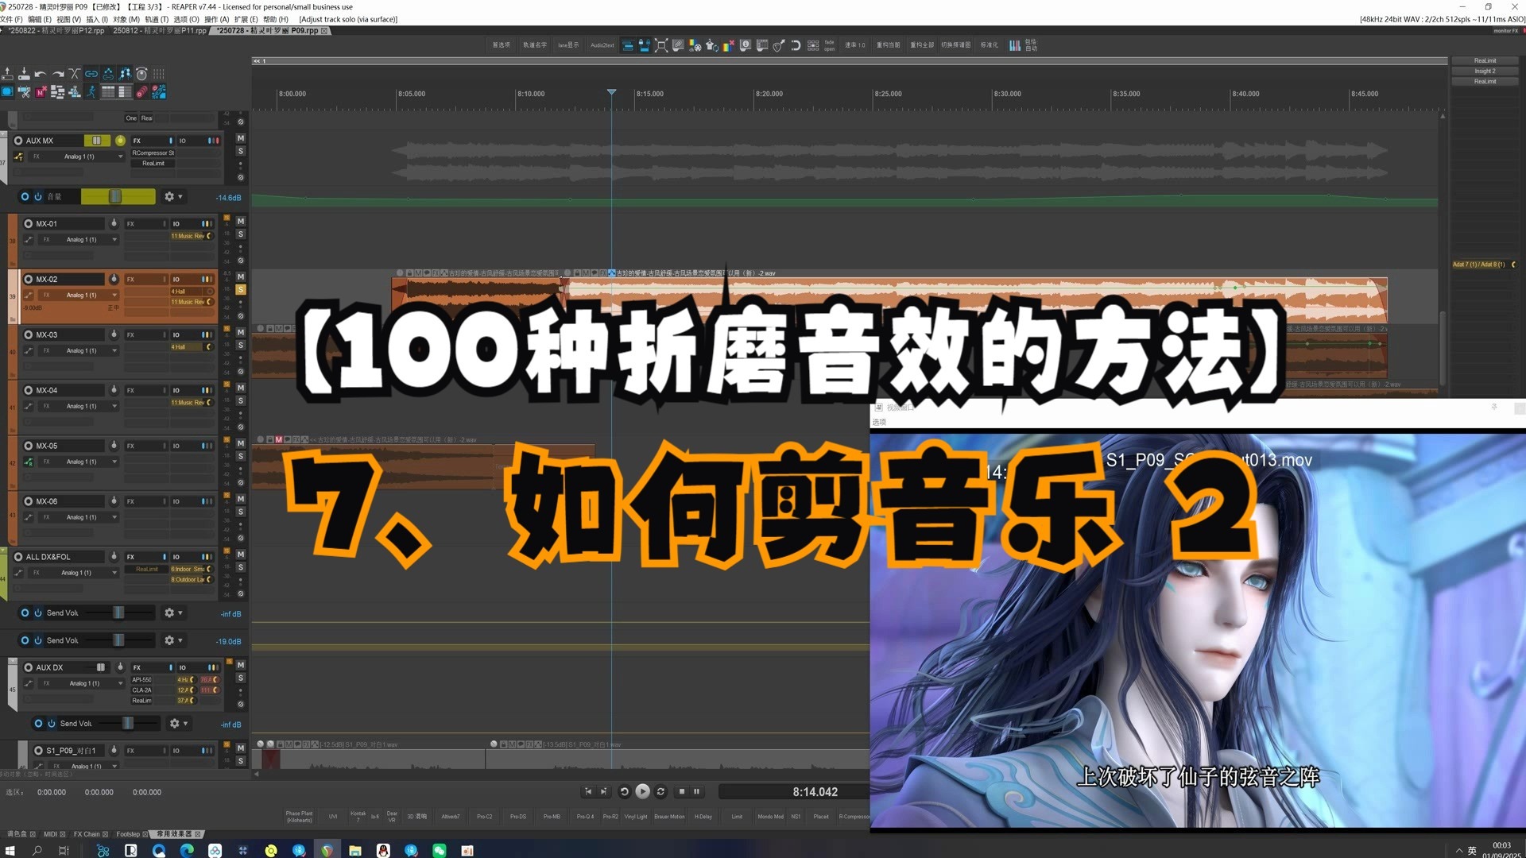Mute the MX-04 track
Image resolution: width=1526 pixels, height=858 pixels.
[x=241, y=388]
